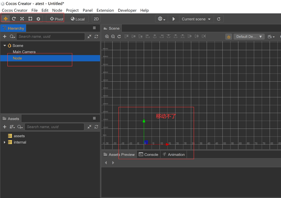Focus Assets search name field

pos(55,127)
